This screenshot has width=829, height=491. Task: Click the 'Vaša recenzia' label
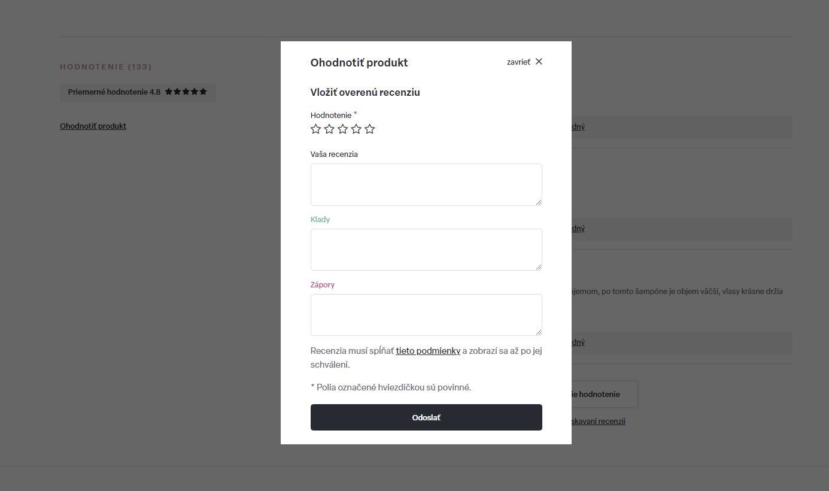[334, 154]
